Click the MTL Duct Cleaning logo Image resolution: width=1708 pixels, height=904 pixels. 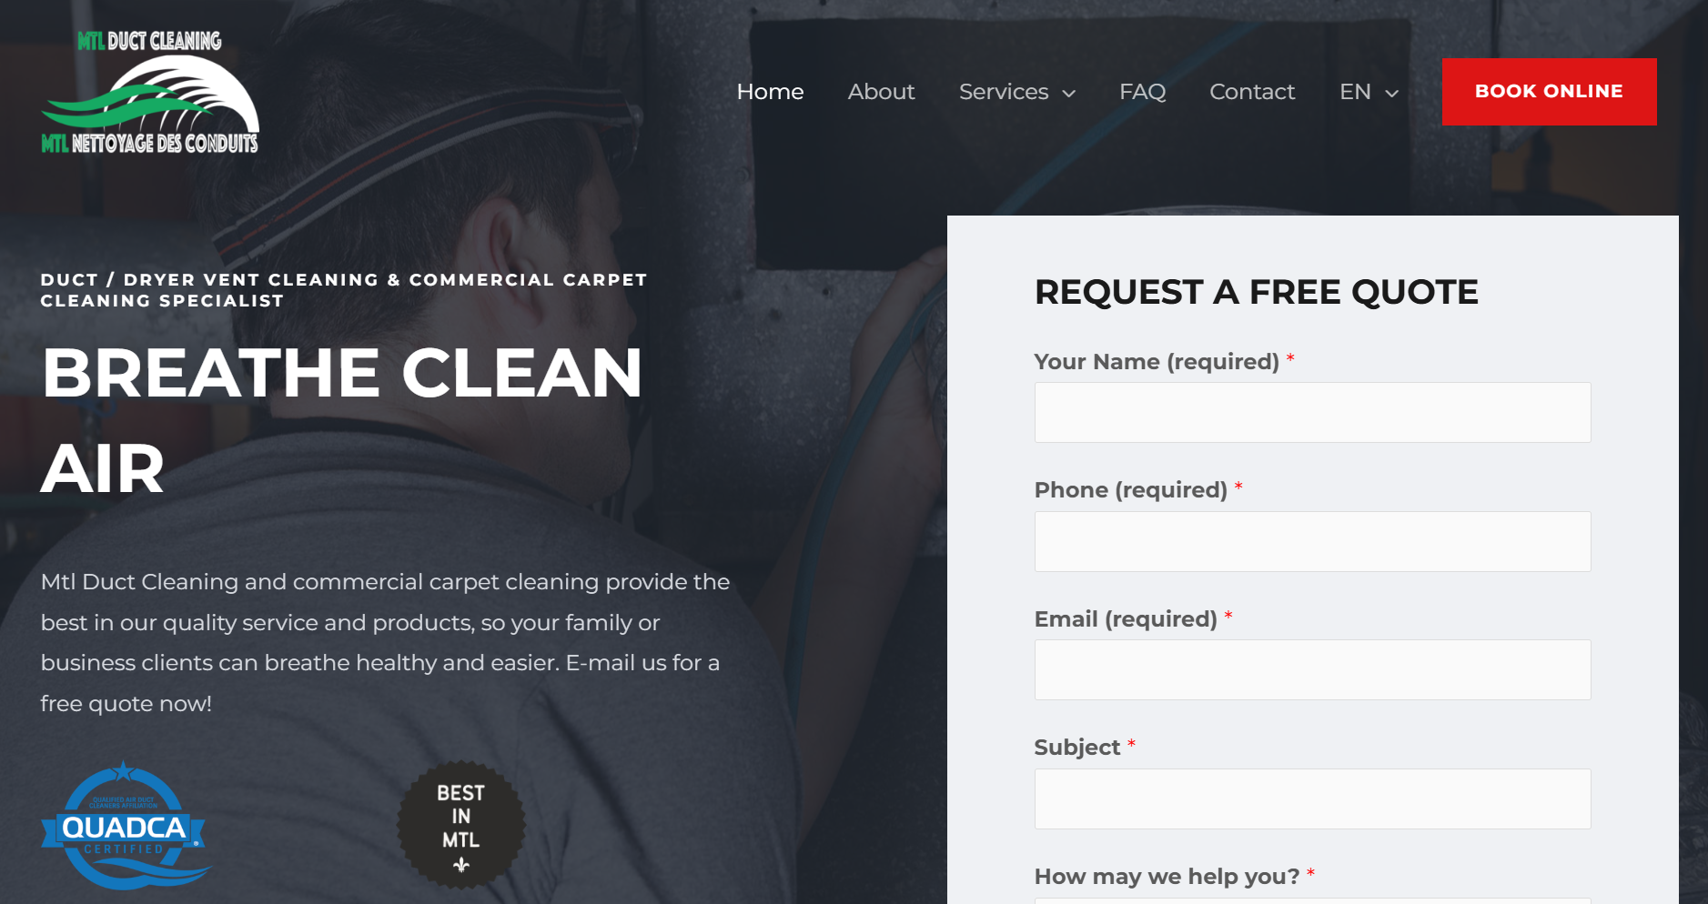click(x=150, y=92)
